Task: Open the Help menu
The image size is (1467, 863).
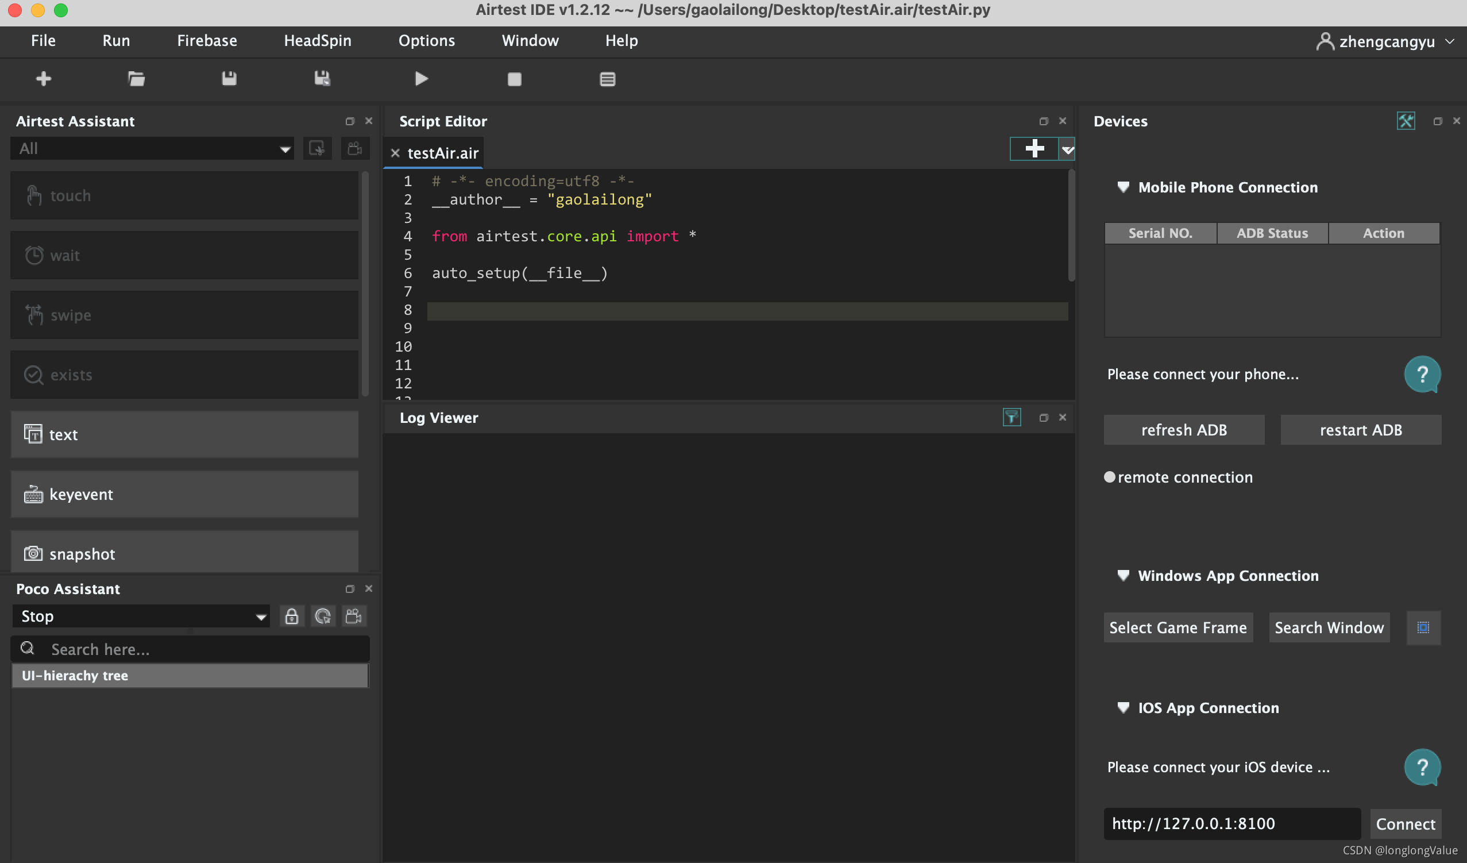Action: pos(621,41)
